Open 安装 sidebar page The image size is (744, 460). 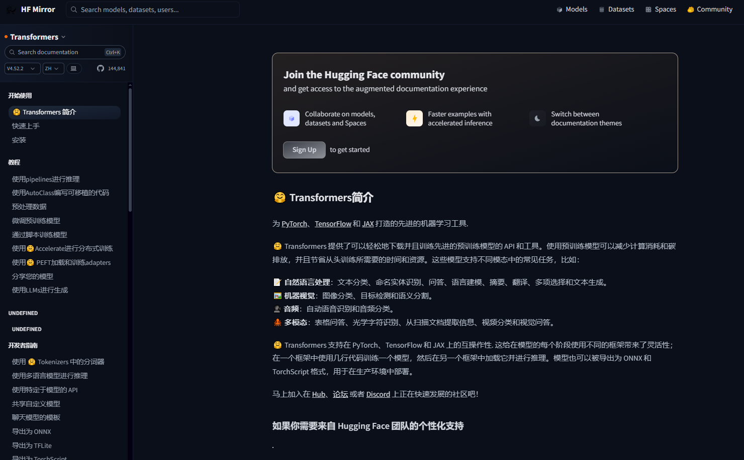19,140
